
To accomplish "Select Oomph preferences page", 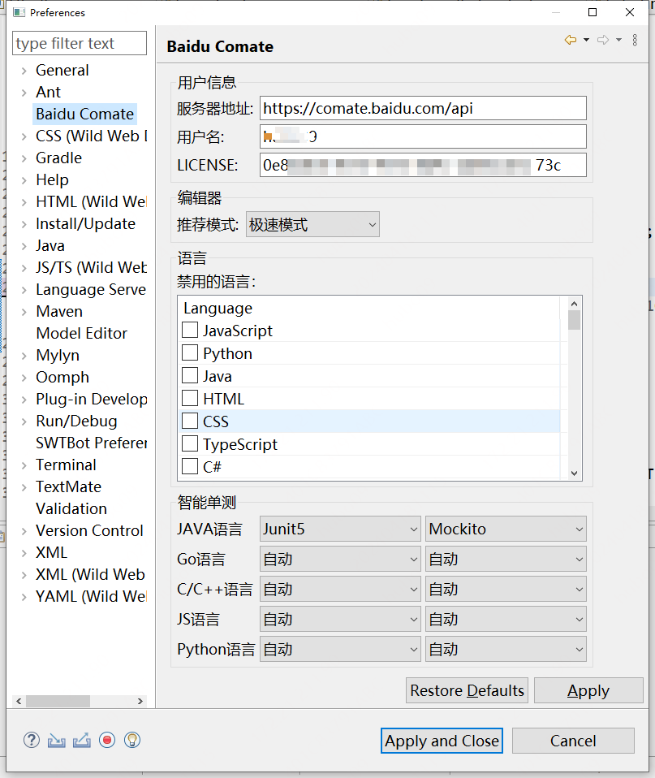I will pos(62,377).
